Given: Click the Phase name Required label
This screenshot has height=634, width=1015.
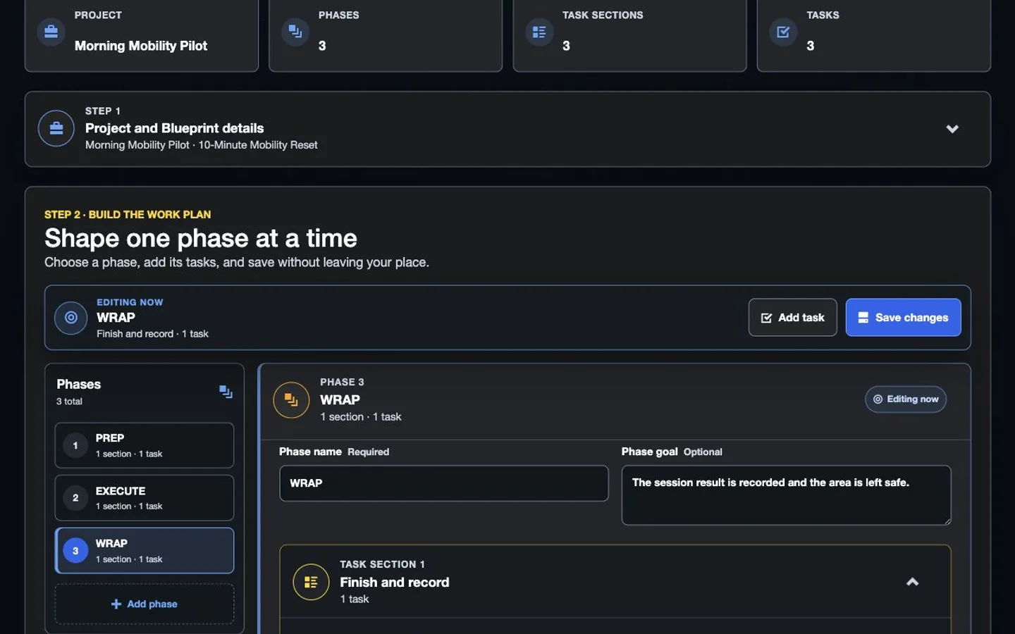Looking at the screenshot, I should point(334,452).
